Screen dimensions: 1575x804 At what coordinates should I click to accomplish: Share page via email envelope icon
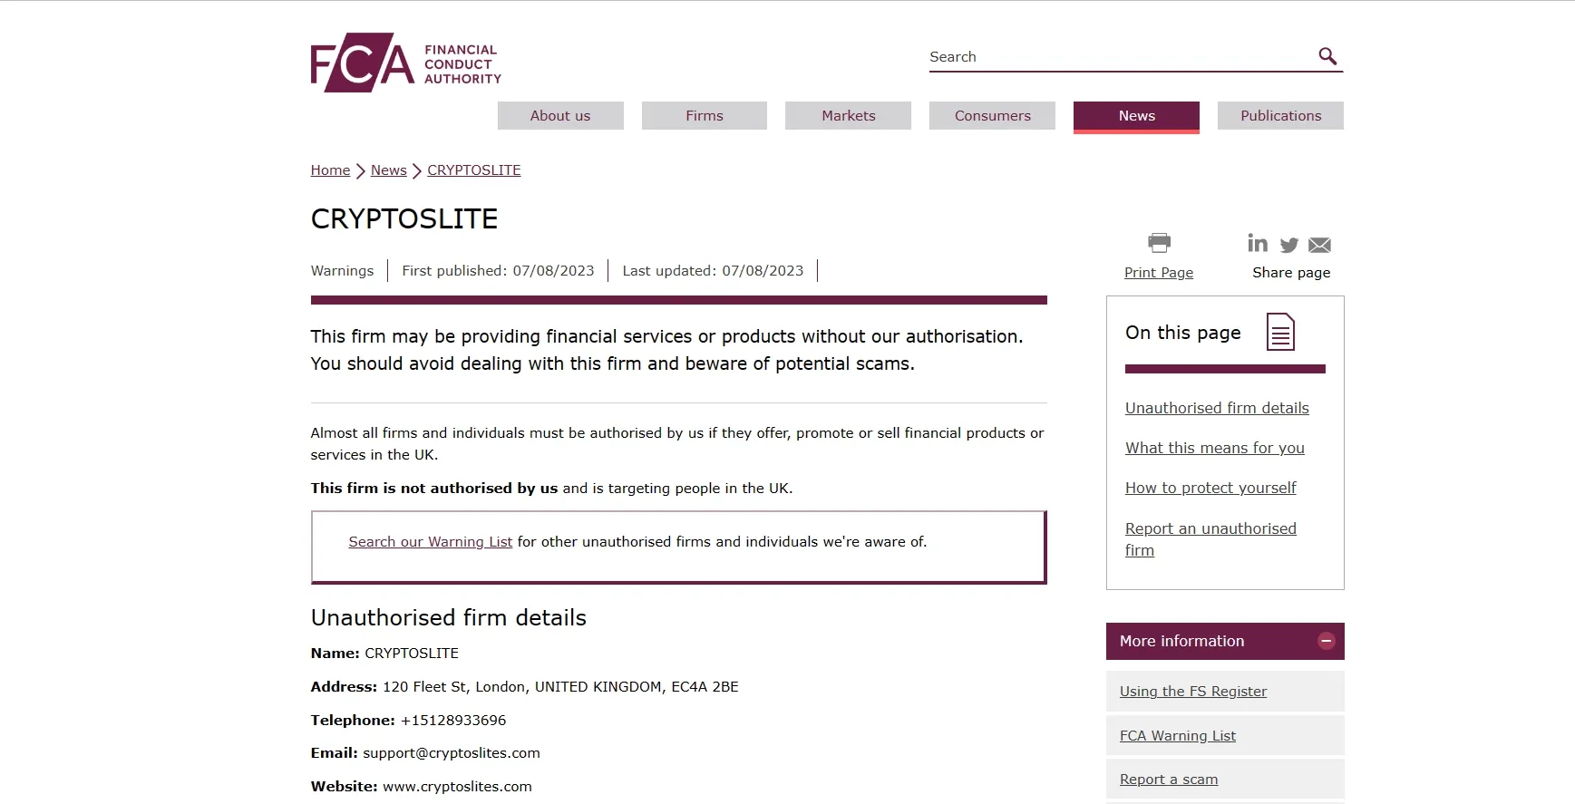[1320, 245]
